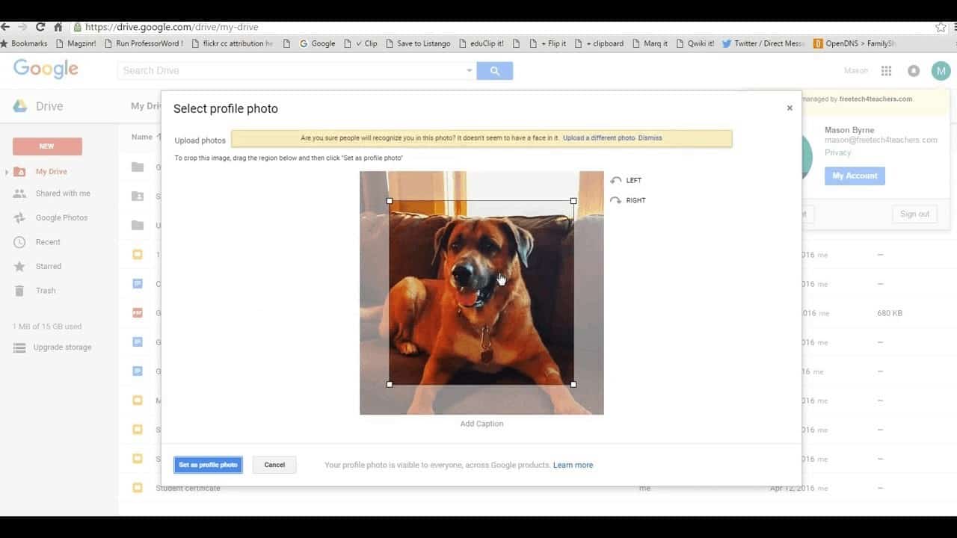
Task: Click the blue search magnifier button
Action: [494, 70]
